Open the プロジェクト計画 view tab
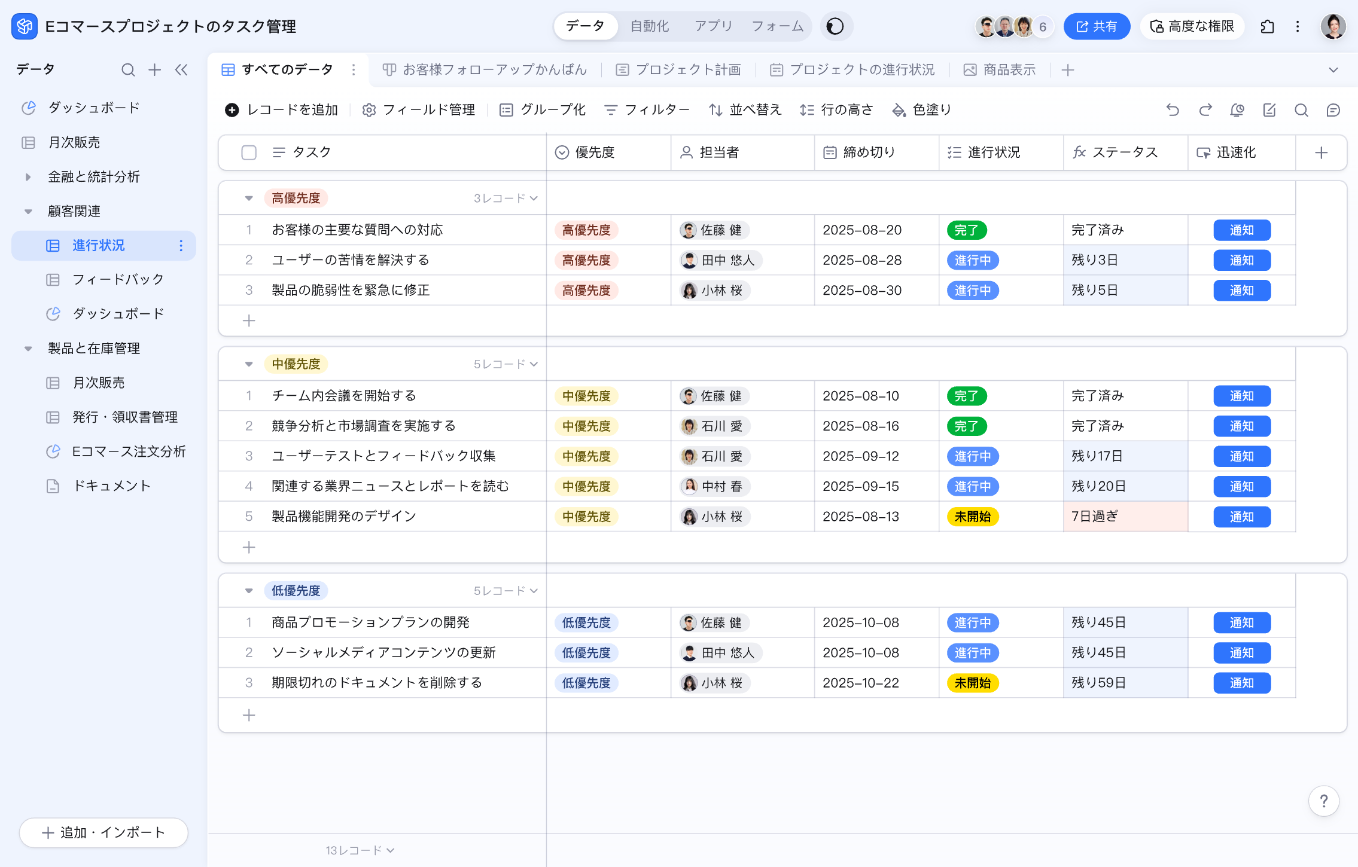This screenshot has height=867, width=1358. 679,70
